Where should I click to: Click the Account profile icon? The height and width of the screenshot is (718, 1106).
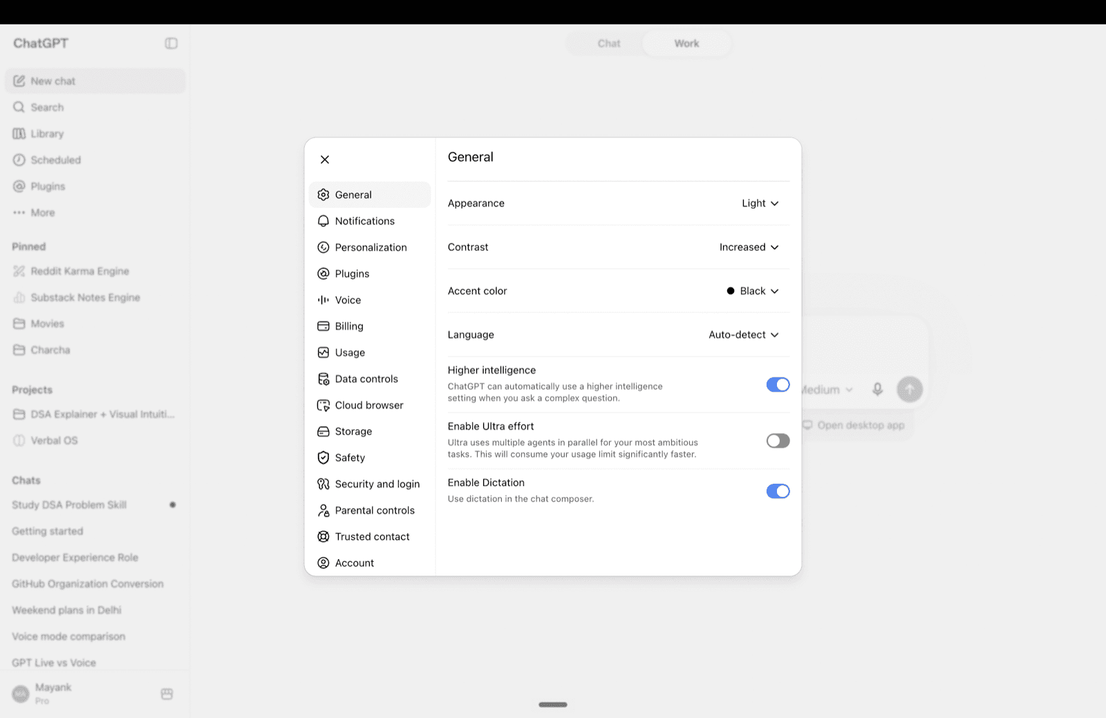(323, 563)
